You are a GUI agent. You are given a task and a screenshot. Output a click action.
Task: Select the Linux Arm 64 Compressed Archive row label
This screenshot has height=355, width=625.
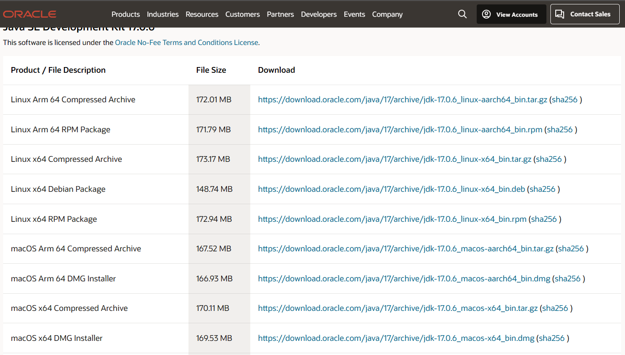pos(73,100)
